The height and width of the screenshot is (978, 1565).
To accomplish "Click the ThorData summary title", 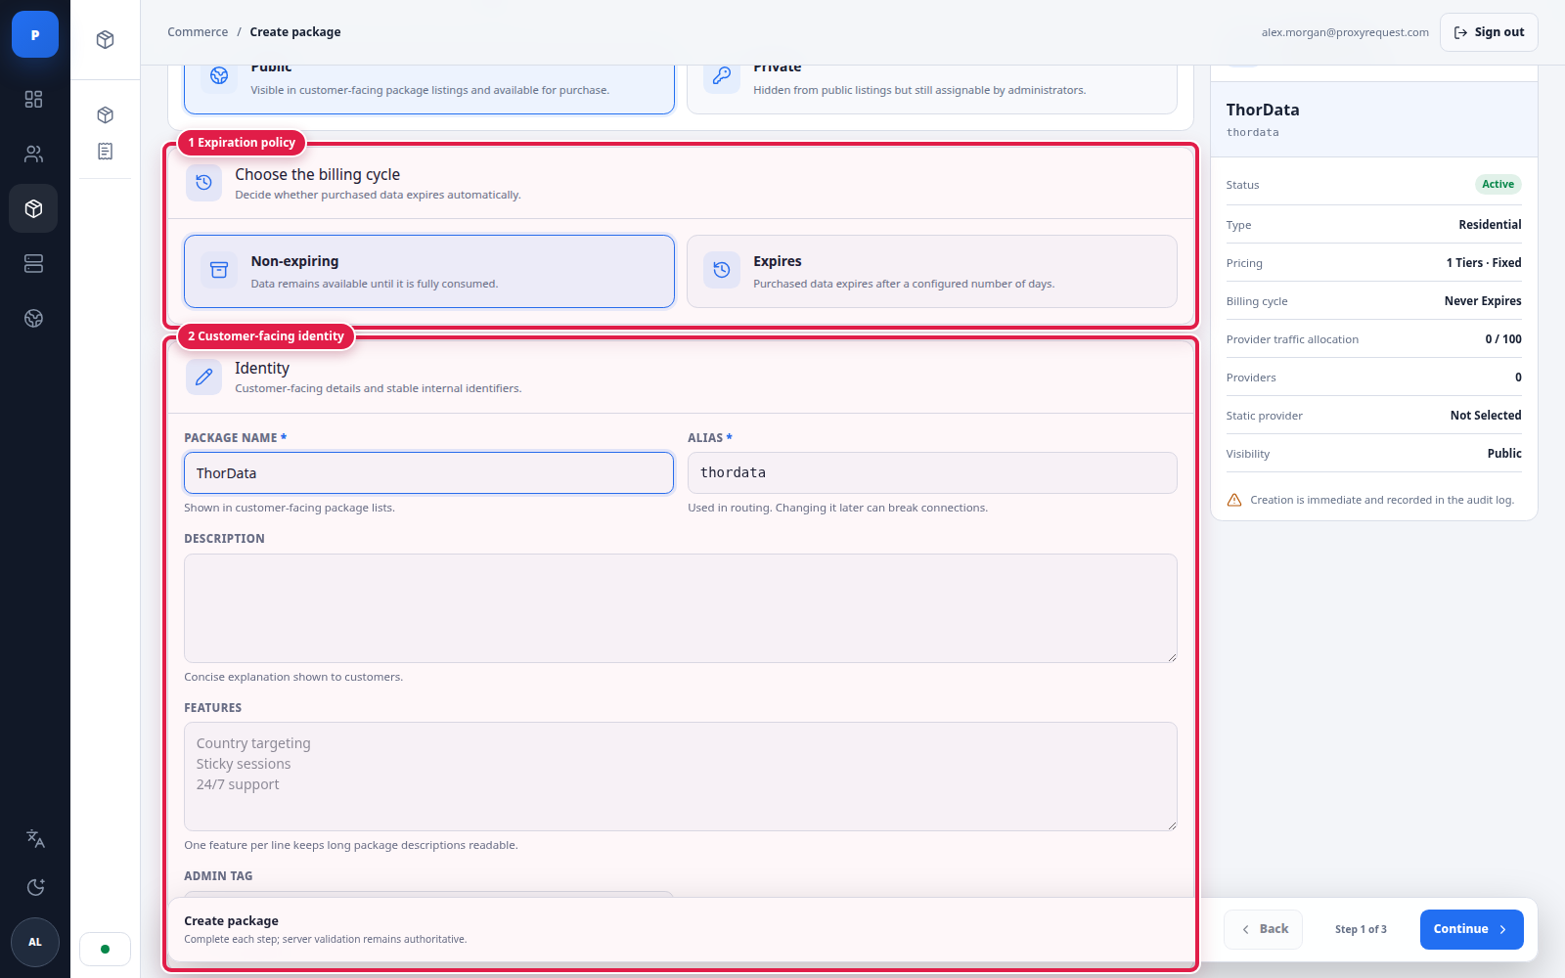I will (1263, 110).
